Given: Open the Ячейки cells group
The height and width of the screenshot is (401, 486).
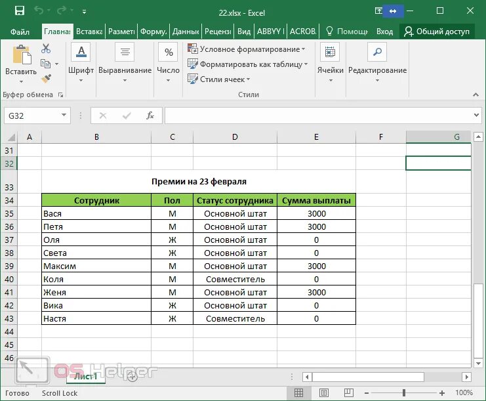Looking at the screenshot, I should 331,63.
